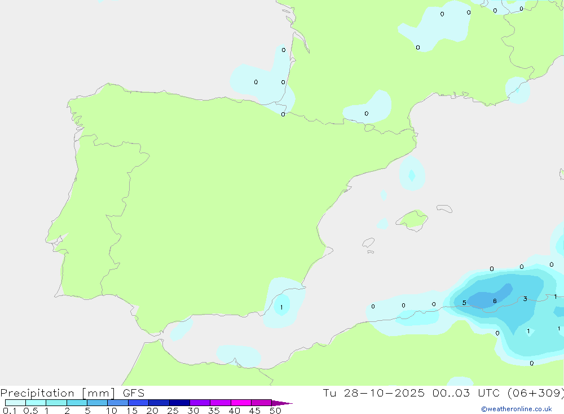Viewport: 564px width, 414px height.
Task: Select the 5–10 mm legend color swatch
Action: pyautogui.click(x=97, y=403)
